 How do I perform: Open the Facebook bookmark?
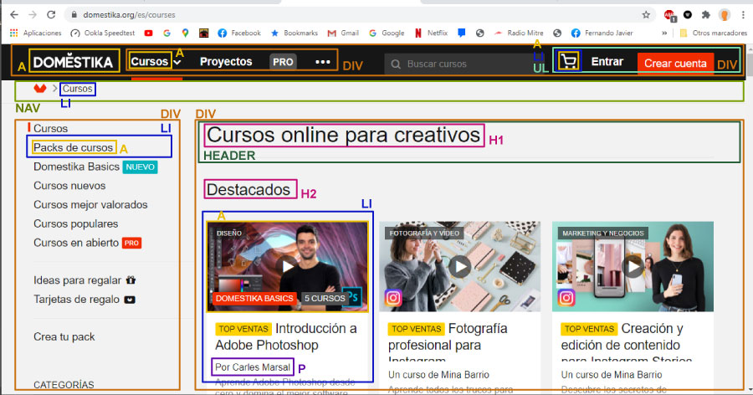pos(239,33)
